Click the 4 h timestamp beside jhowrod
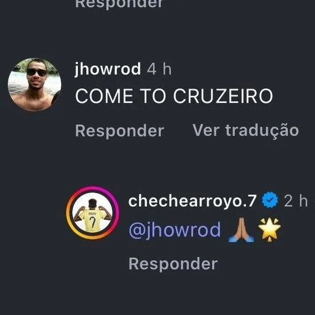Image resolution: width=315 pixels, height=315 pixels. point(159,69)
